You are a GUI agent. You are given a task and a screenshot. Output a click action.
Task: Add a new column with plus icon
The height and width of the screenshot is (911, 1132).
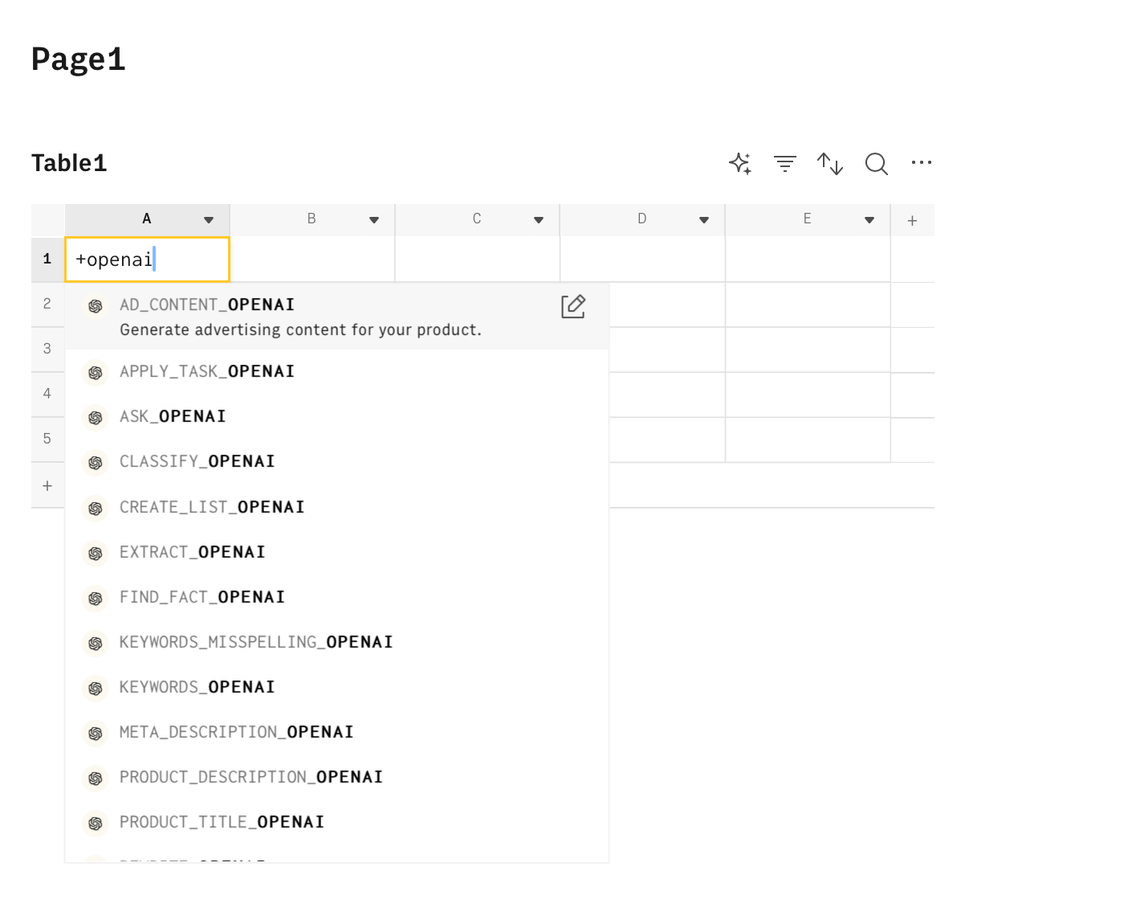click(x=912, y=221)
